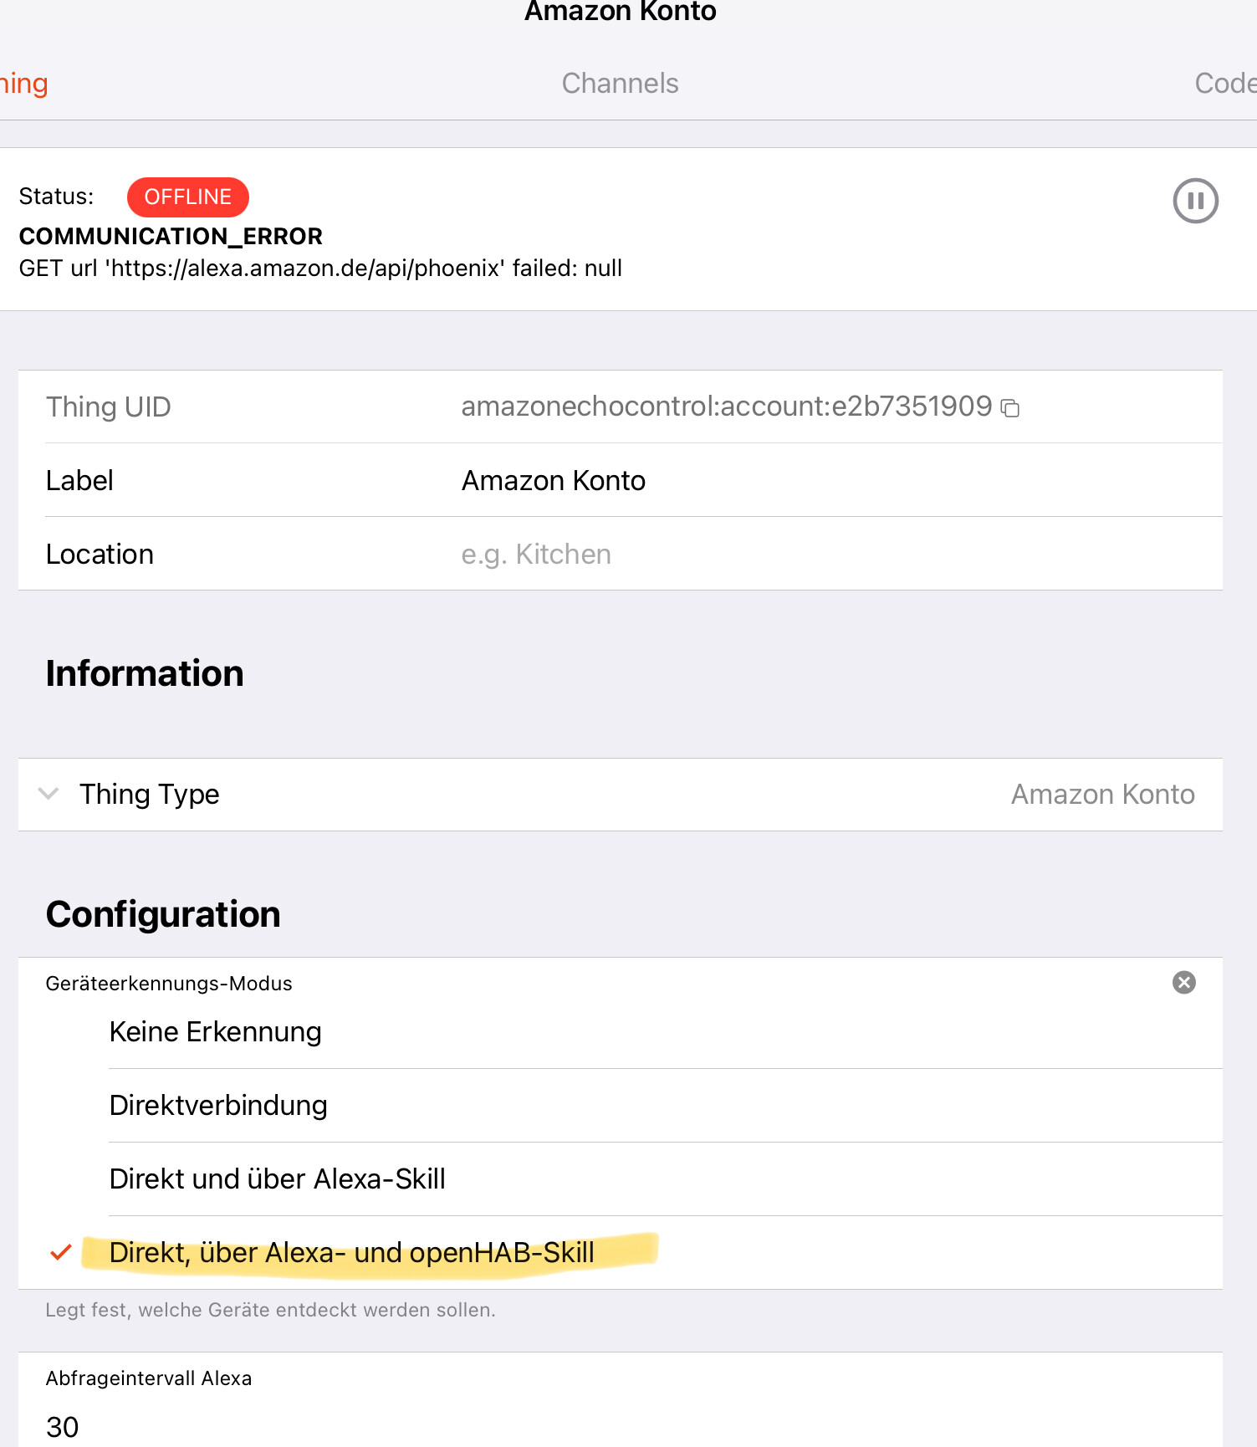The image size is (1257, 1447).
Task: Go to the Thing tab
Action: [24, 83]
